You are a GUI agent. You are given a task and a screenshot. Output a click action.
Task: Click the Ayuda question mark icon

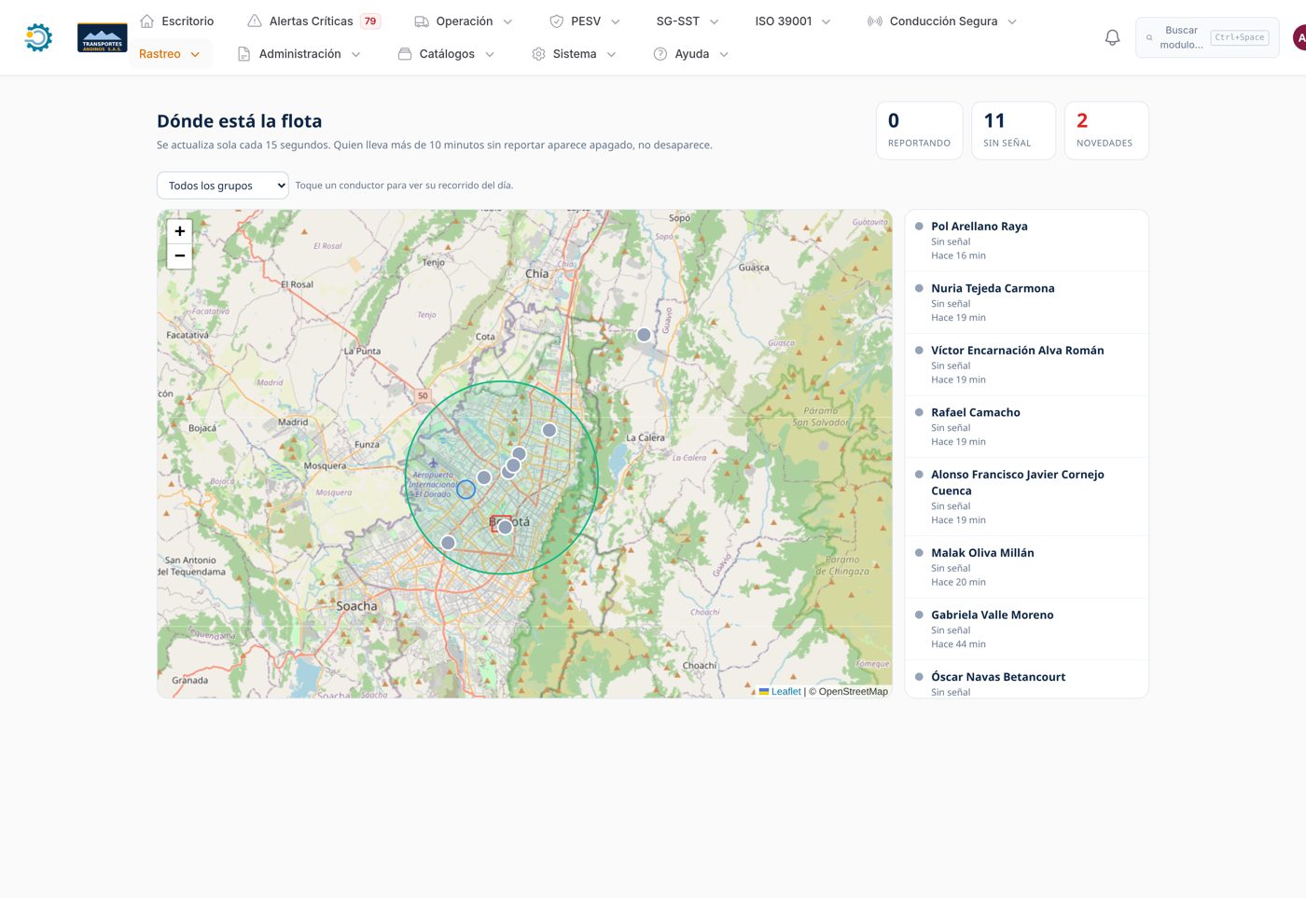(x=660, y=54)
